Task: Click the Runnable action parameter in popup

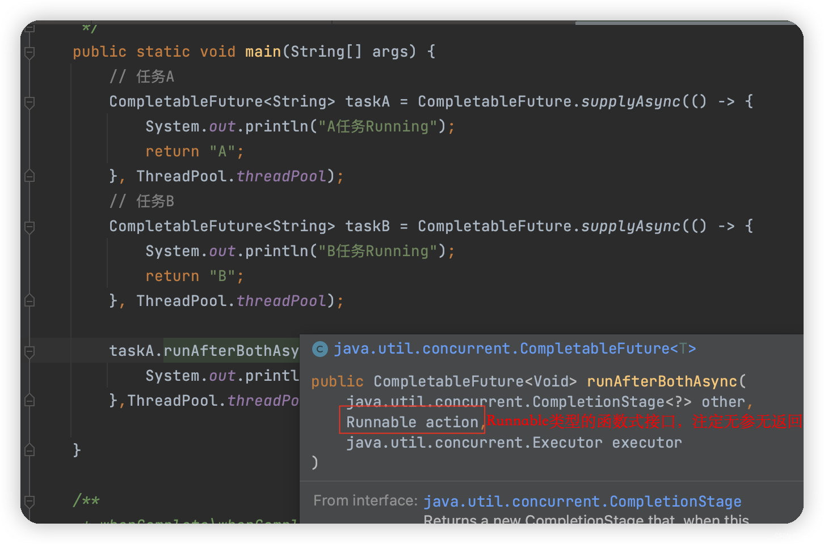Action: click(x=413, y=422)
